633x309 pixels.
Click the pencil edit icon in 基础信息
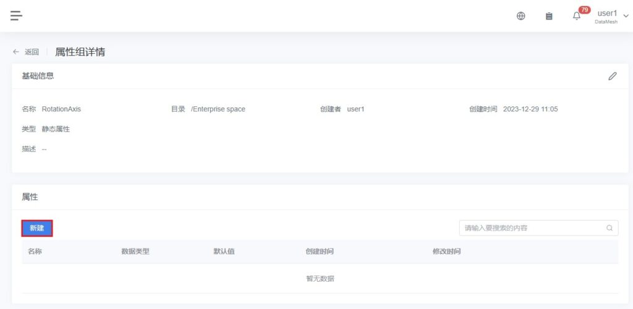pos(612,76)
